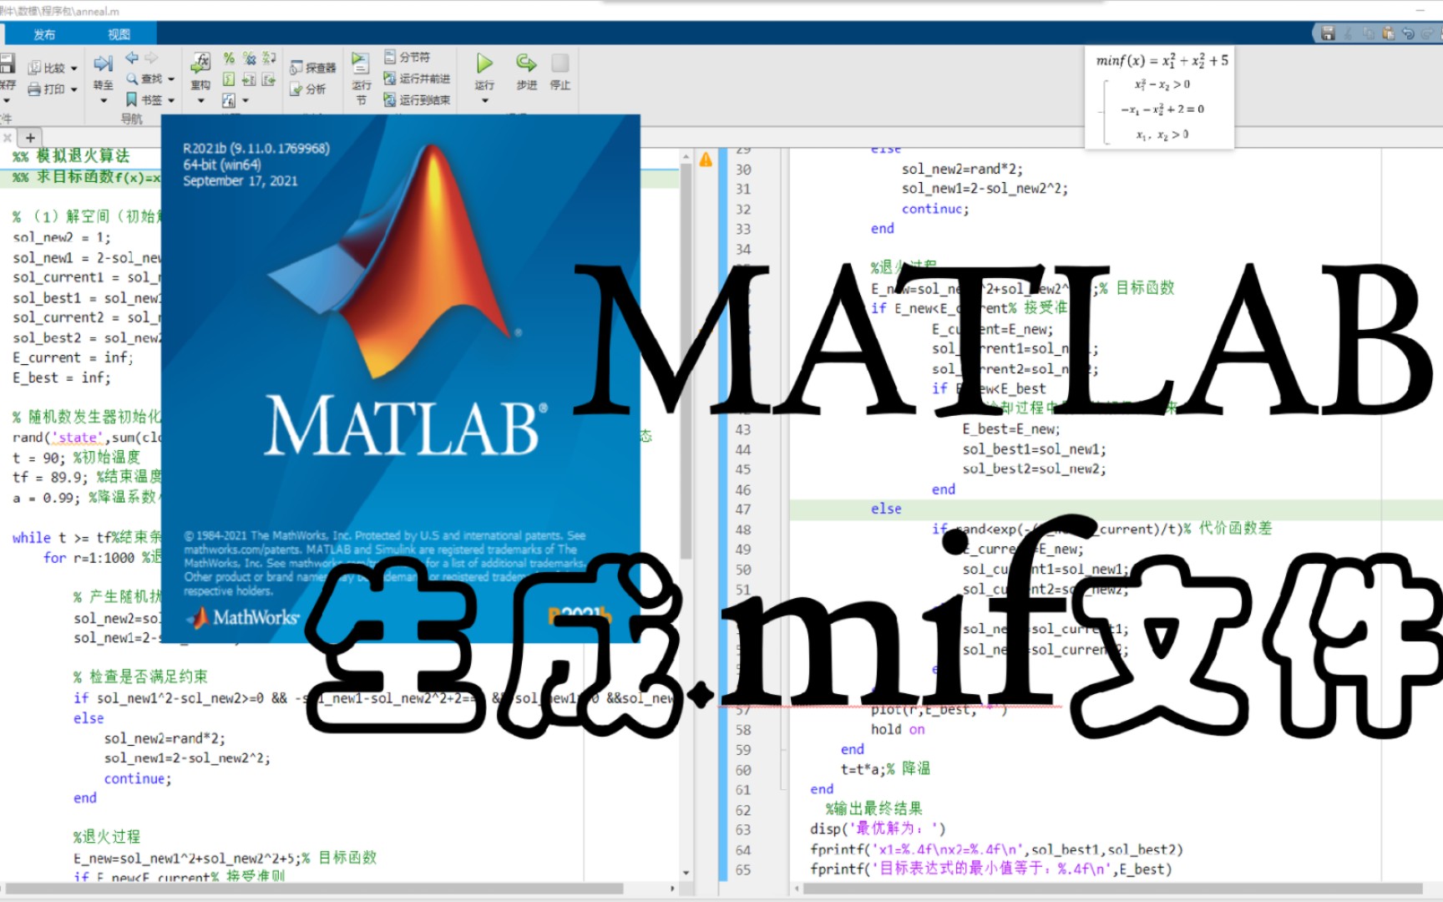Click the 步进 (Step) icon
Image resolution: width=1443 pixels, height=902 pixels.
click(526, 63)
